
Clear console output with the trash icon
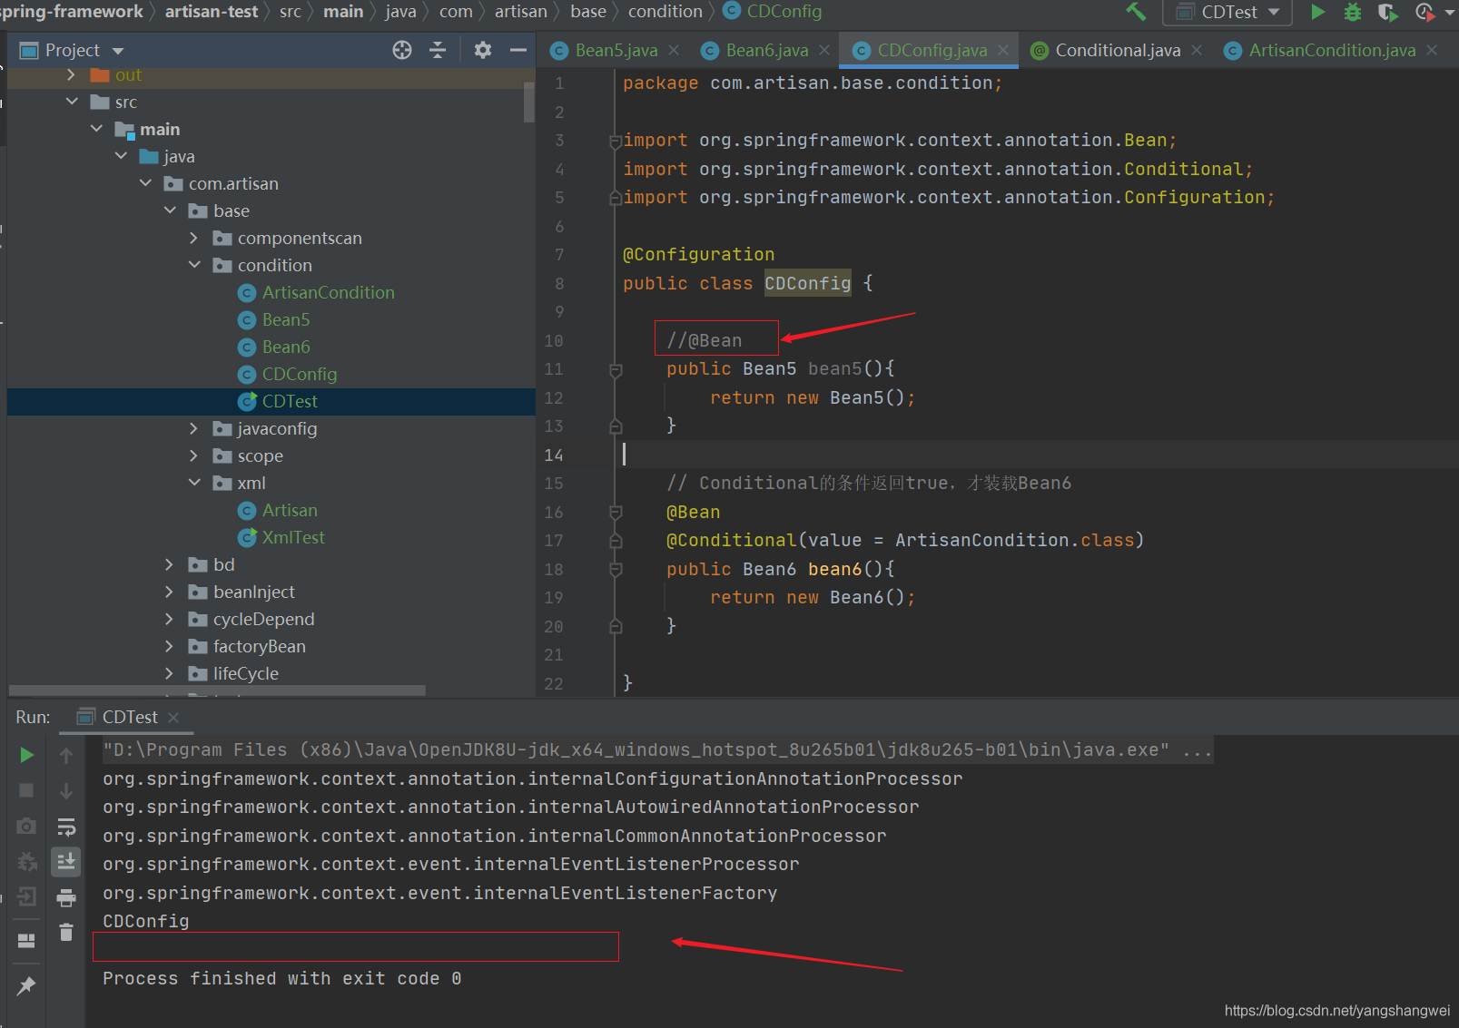(x=66, y=933)
